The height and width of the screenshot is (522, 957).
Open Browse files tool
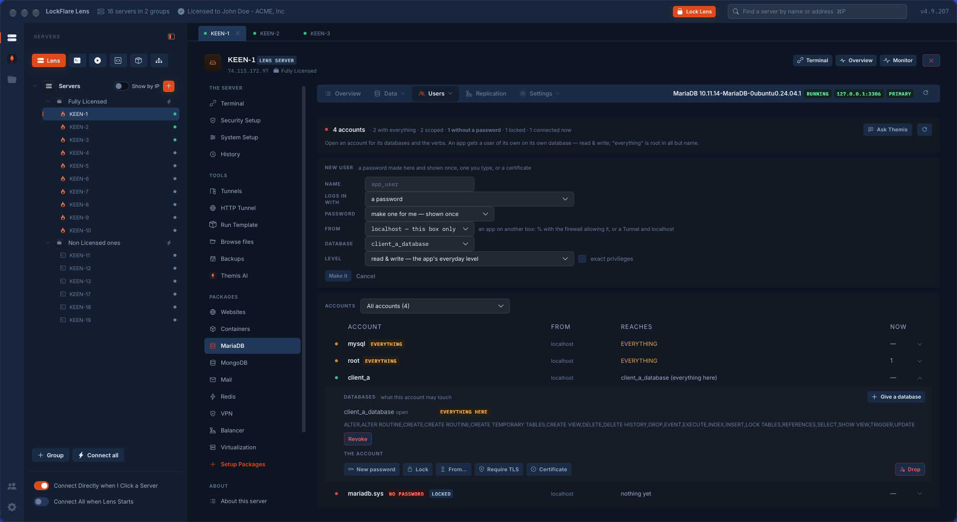(252, 242)
